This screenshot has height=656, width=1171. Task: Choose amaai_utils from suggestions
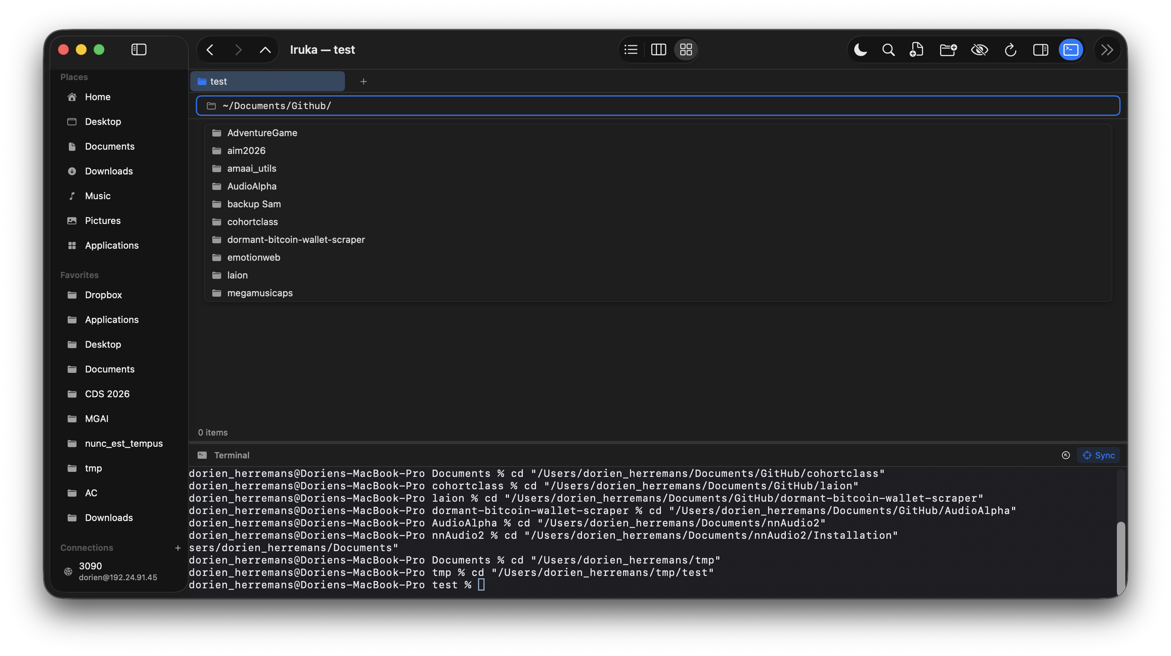point(658,168)
